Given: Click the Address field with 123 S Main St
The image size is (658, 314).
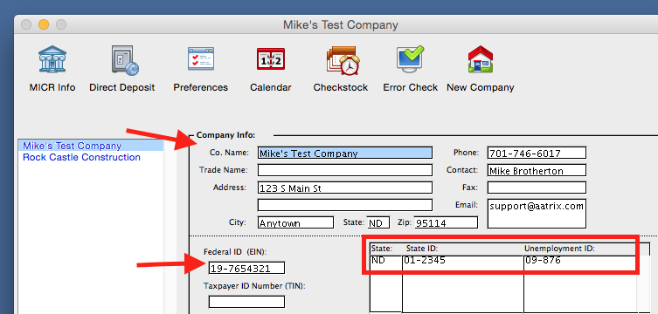Looking at the screenshot, I should pos(345,188).
